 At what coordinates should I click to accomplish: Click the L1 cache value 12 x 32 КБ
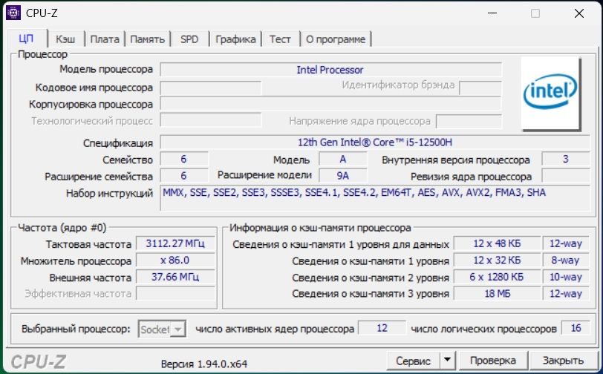[x=497, y=260]
